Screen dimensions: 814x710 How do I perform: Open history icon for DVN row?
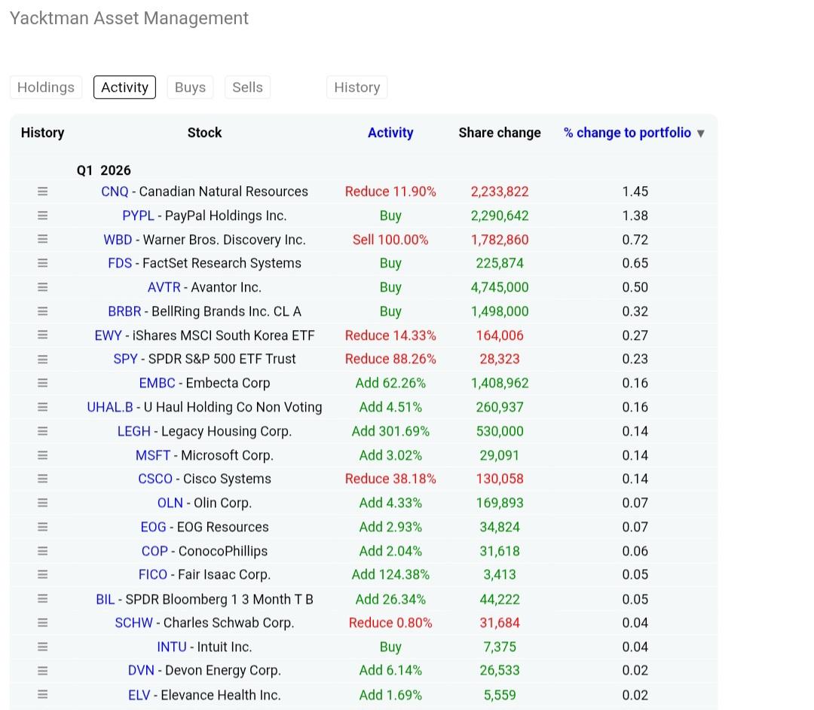(x=42, y=671)
